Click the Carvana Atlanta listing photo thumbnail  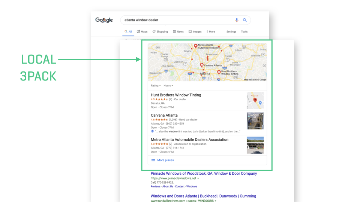(x=255, y=121)
